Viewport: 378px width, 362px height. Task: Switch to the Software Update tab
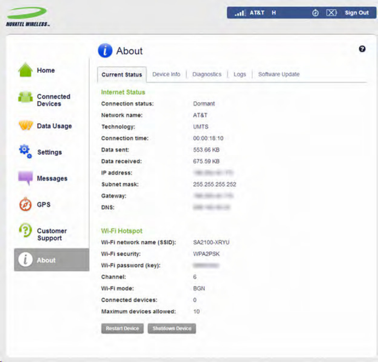(x=279, y=74)
